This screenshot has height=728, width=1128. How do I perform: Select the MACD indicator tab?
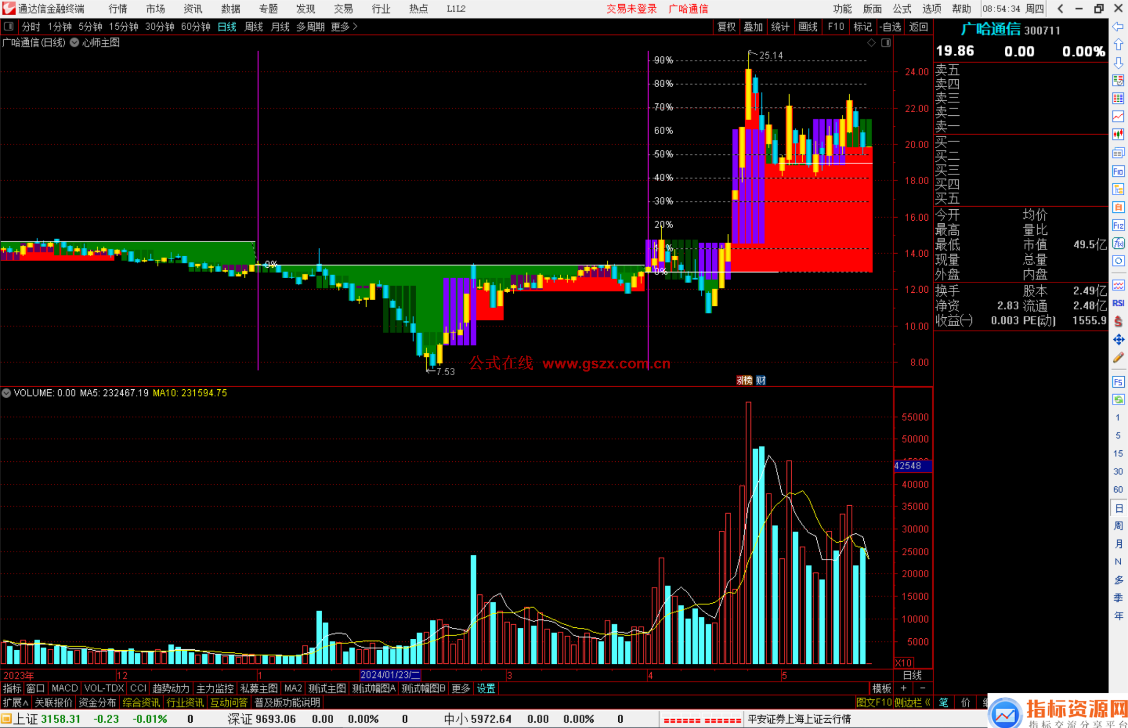point(65,689)
